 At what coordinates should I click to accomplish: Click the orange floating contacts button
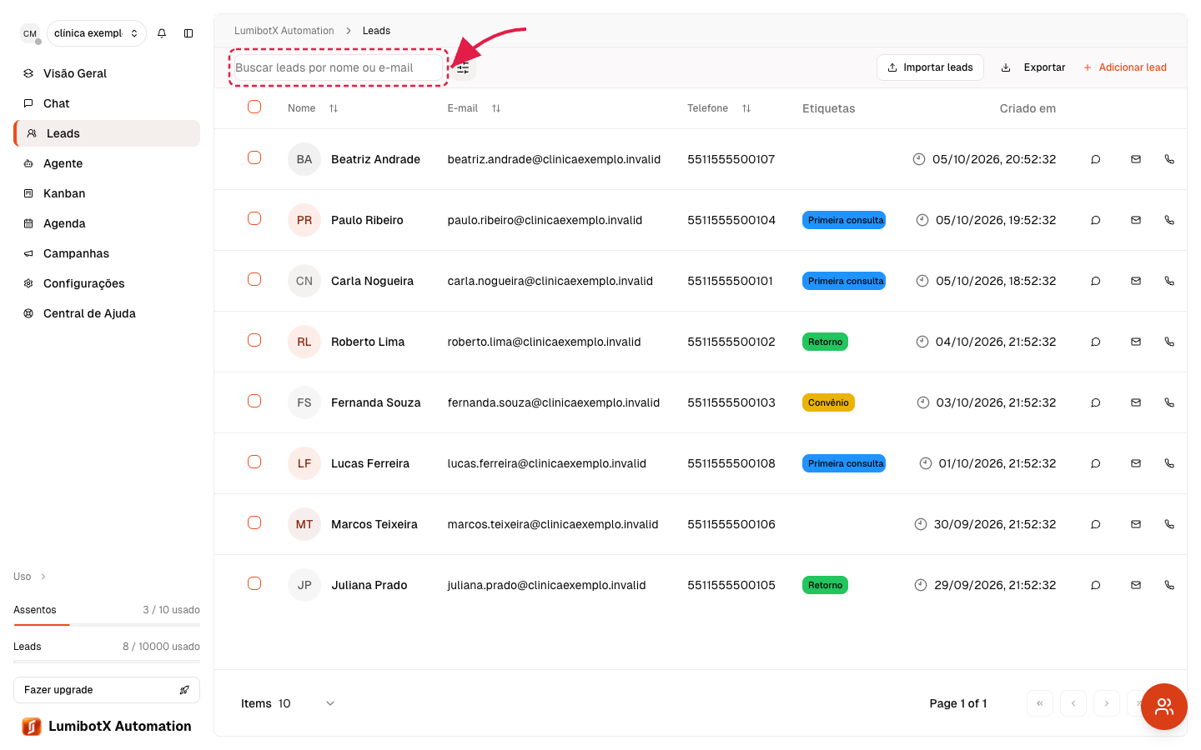(1164, 707)
